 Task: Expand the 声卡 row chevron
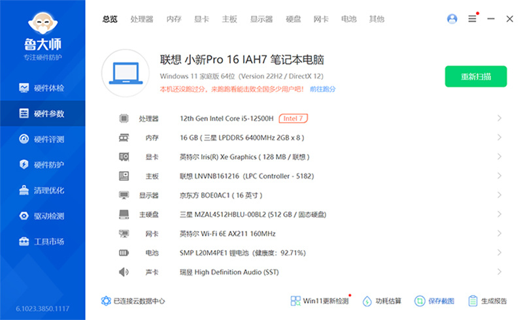click(499, 272)
